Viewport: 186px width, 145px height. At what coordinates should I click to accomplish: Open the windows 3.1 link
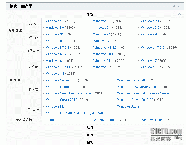[x=102, y=28]
